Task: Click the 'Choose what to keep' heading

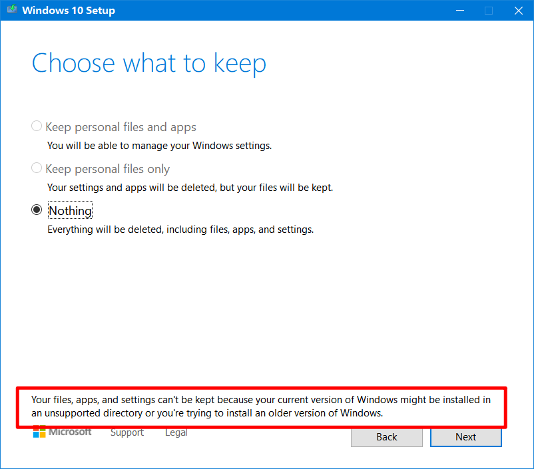Action: click(x=149, y=63)
